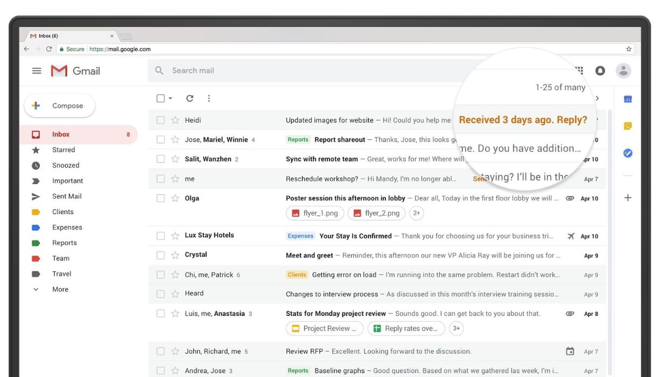This screenshot has width=660, height=377.
Task: Tick the Lux Stay Hotels checkbox
Action: (160, 236)
